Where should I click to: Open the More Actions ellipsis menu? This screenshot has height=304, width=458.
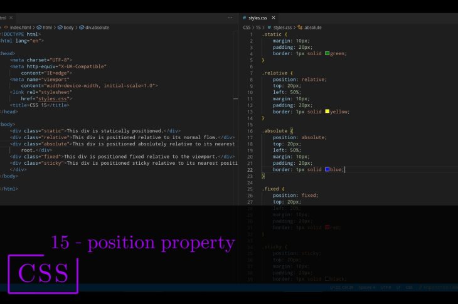(x=230, y=18)
